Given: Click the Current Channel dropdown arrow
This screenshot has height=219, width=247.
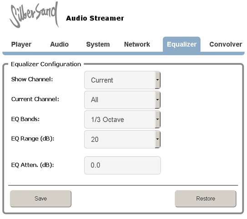Looking at the screenshot, I should [x=157, y=100].
